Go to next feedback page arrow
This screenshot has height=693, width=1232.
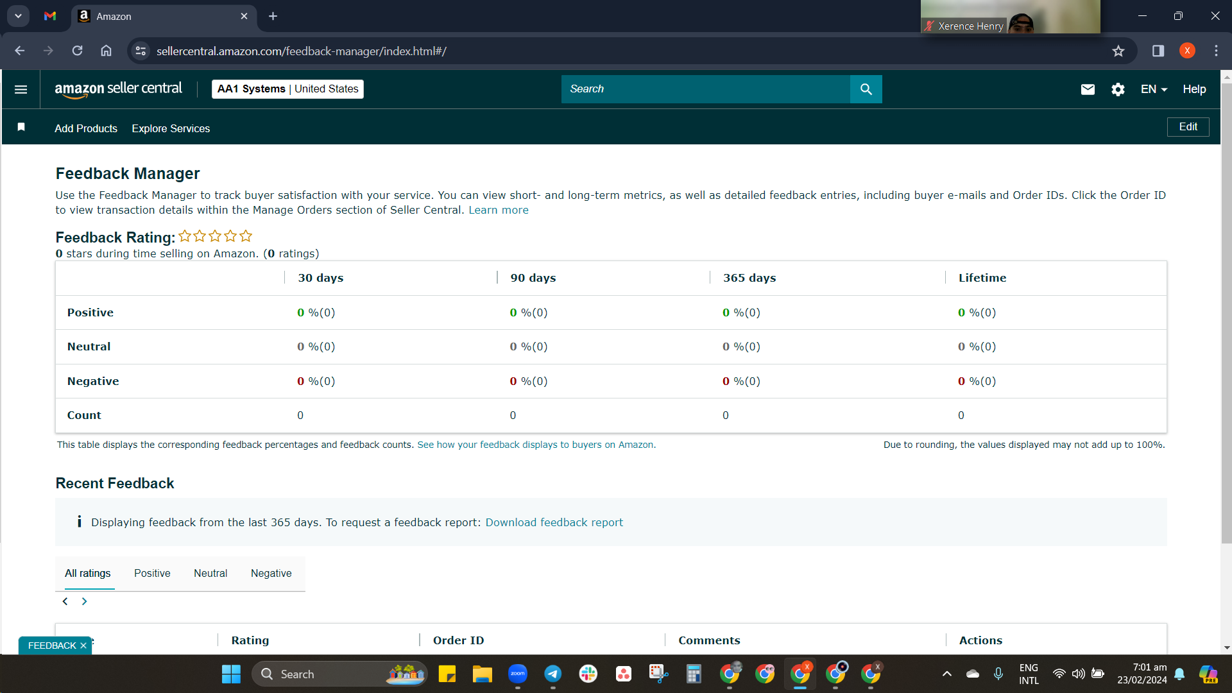click(84, 601)
